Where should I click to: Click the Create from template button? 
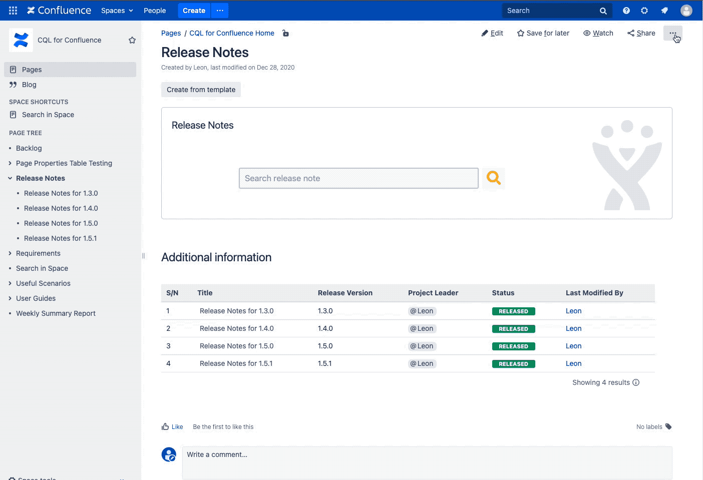pos(201,90)
